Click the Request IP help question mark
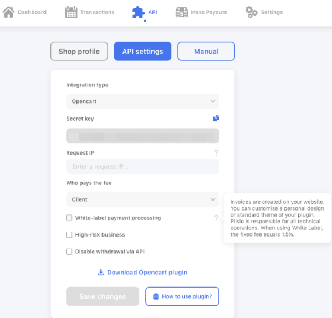This screenshot has width=332, height=318. point(216,152)
